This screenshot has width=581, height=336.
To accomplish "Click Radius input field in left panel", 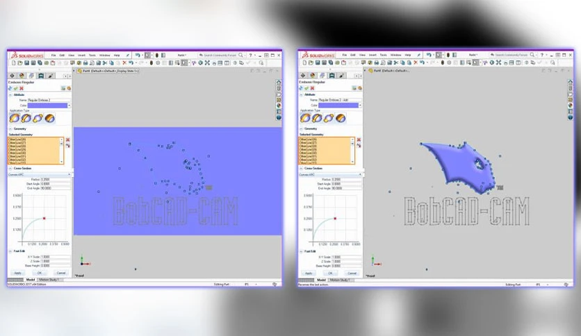I will [56, 180].
